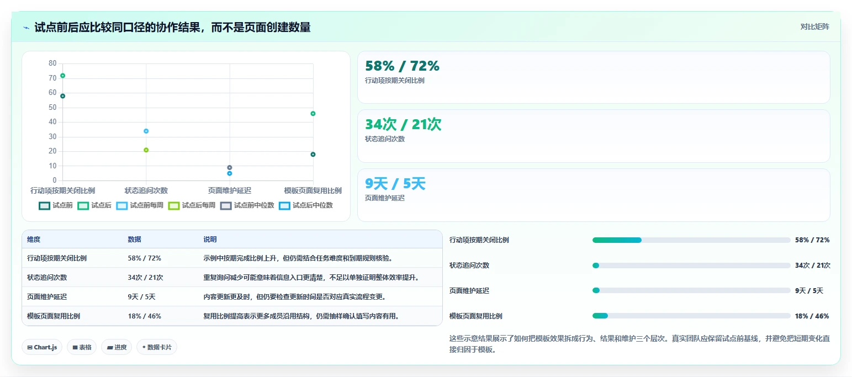Screen dimensions: 852x377
Task: Click table value 9天 / 5天
Action: click(141, 296)
